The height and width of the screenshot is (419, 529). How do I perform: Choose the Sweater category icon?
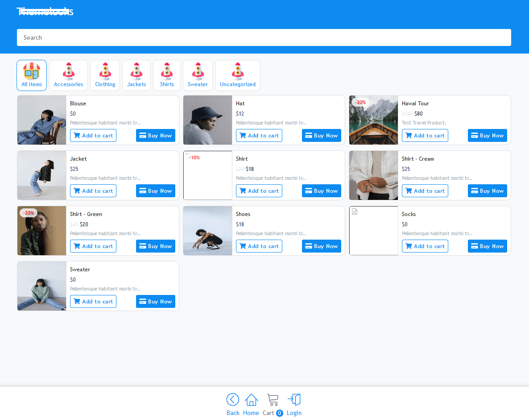[x=198, y=71]
